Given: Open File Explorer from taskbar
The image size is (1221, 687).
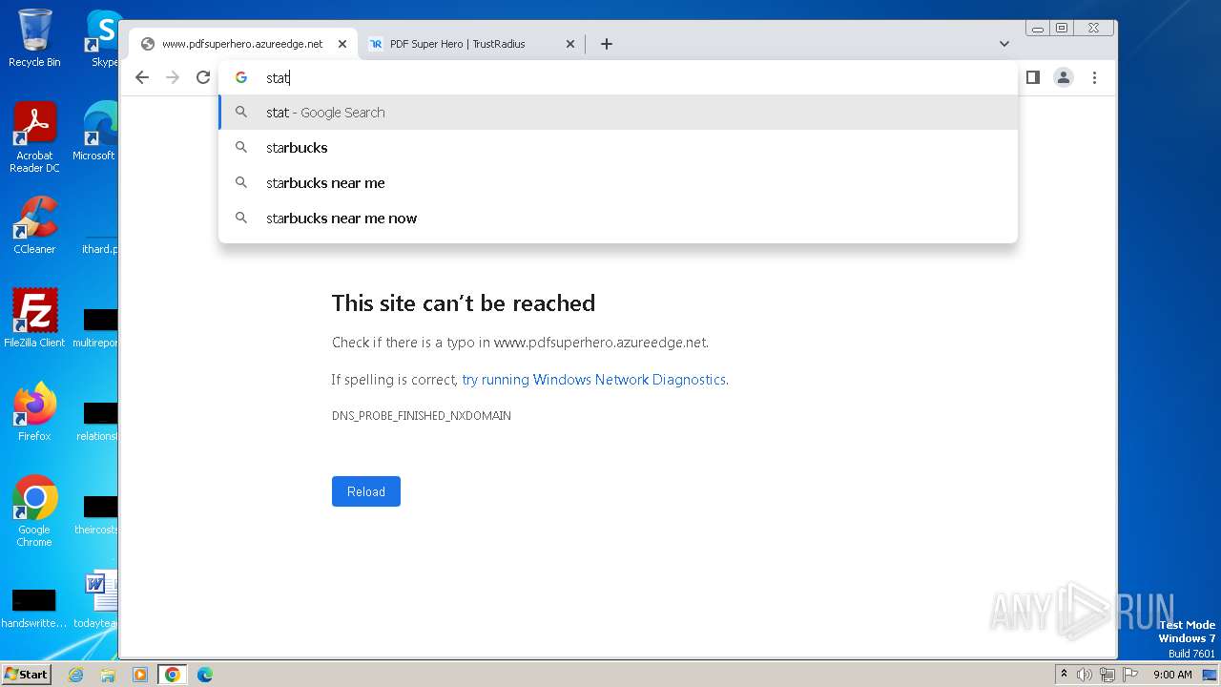Looking at the screenshot, I should (108, 675).
